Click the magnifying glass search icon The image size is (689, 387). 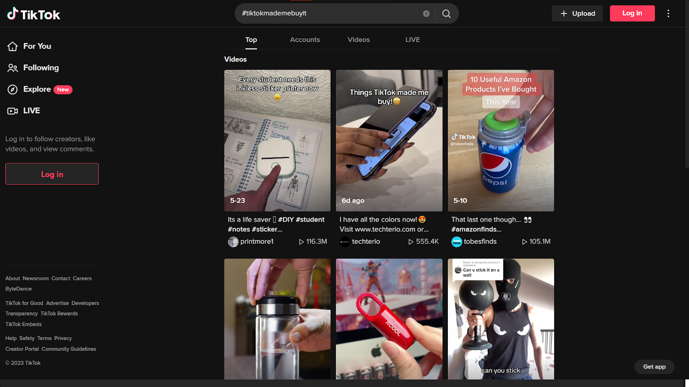[447, 14]
